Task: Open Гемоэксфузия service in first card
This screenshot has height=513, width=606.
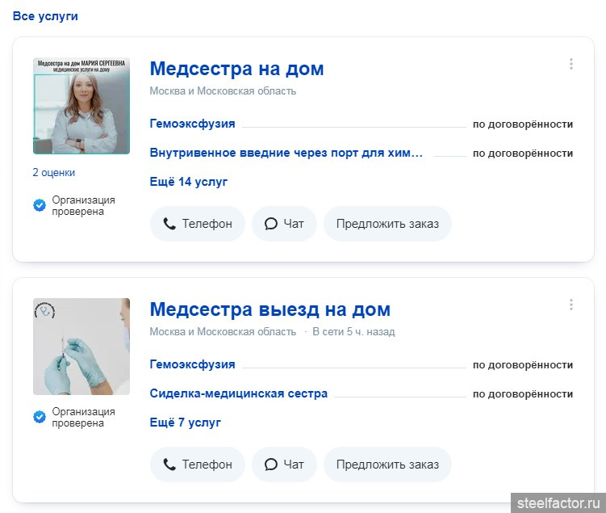Action: click(192, 124)
